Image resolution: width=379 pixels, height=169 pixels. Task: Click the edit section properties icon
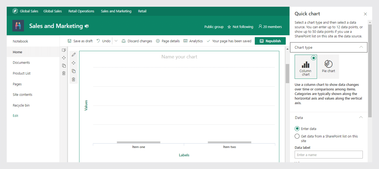[64, 50]
